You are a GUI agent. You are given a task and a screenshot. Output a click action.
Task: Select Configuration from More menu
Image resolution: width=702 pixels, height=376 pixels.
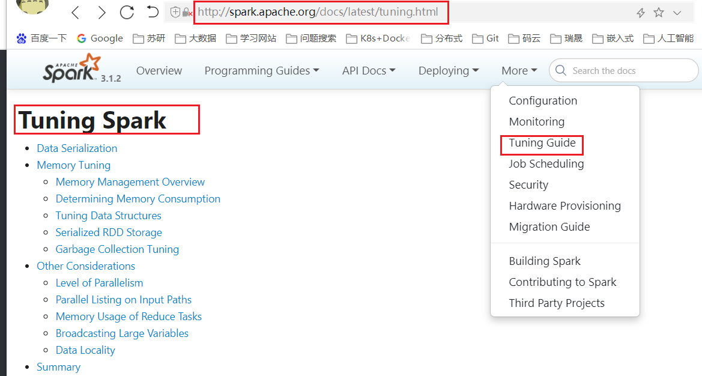[x=543, y=101]
